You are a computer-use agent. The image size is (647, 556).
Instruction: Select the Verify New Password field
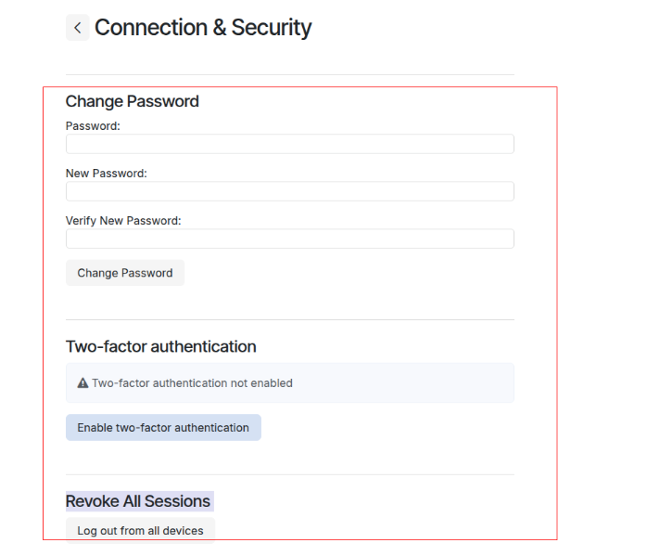(289, 239)
